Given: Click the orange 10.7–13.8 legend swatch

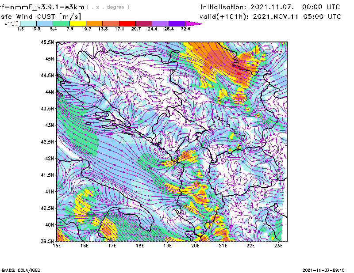Looking at the screenshot, I should (94, 23).
